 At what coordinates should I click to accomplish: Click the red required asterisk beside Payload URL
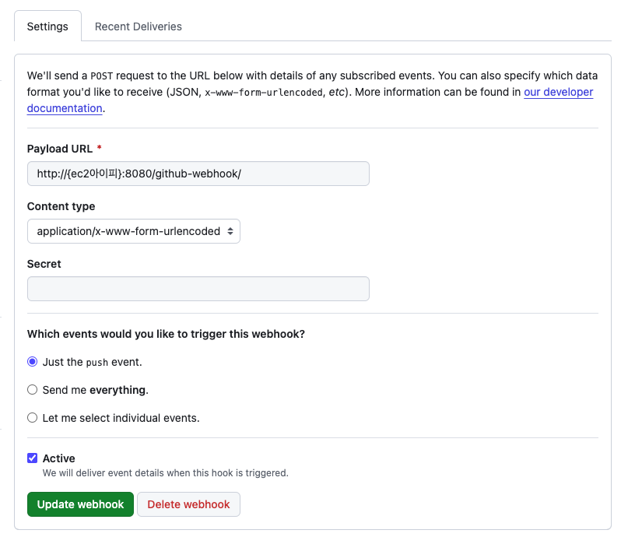[x=100, y=147]
